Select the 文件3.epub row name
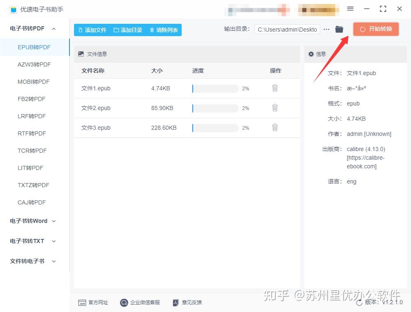The height and width of the screenshot is (312, 411). tap(96, 128)
